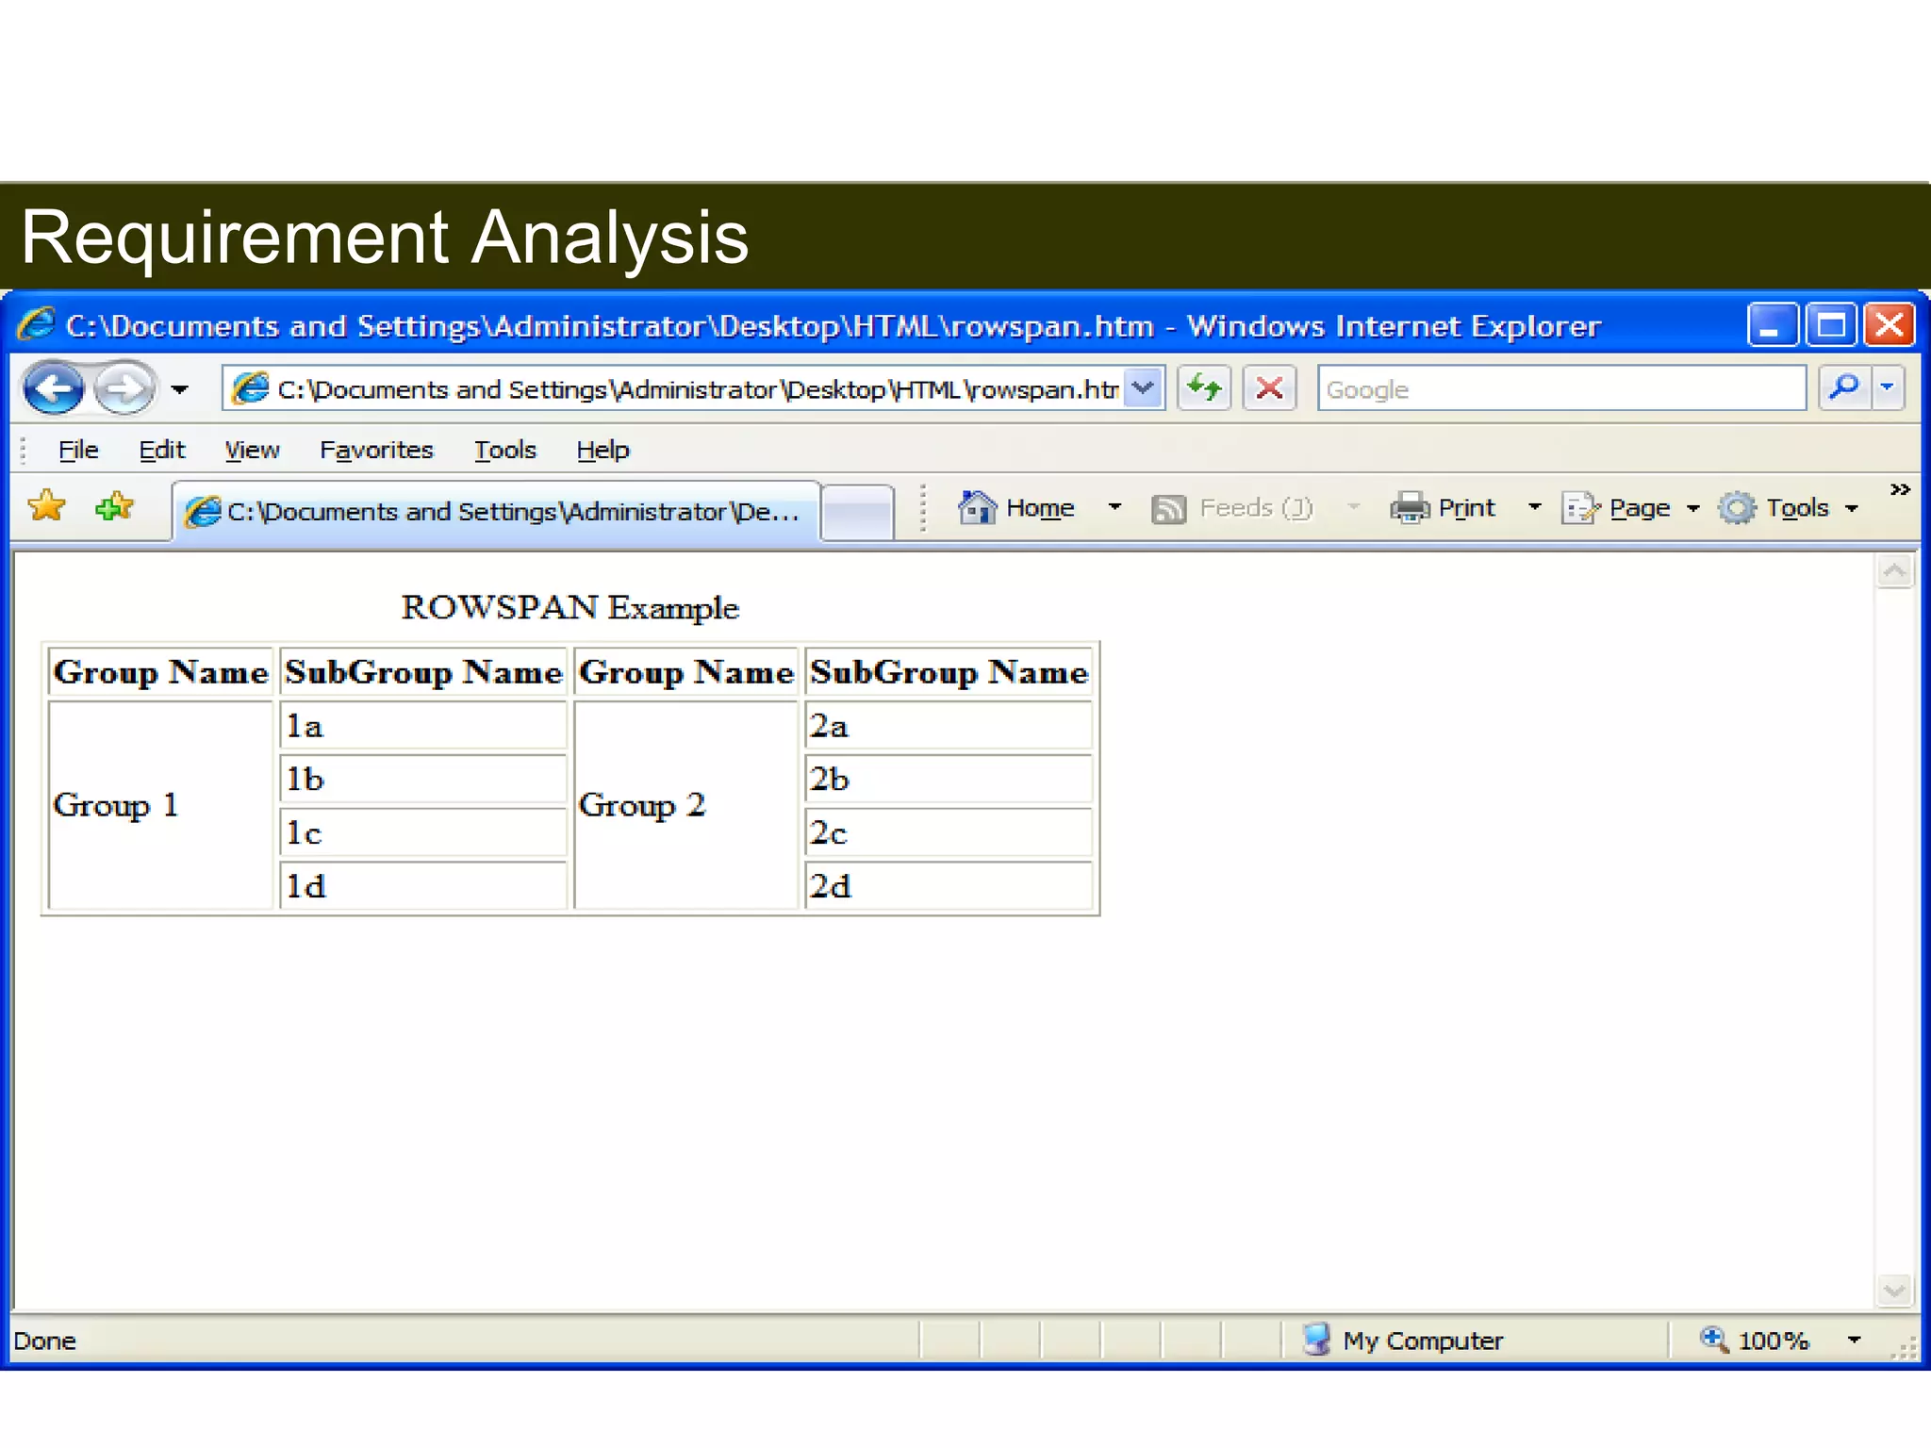This screenshot has height=1448, width=1931.
Task: Open the search provider options dropdown
Action: (1888, 387)
